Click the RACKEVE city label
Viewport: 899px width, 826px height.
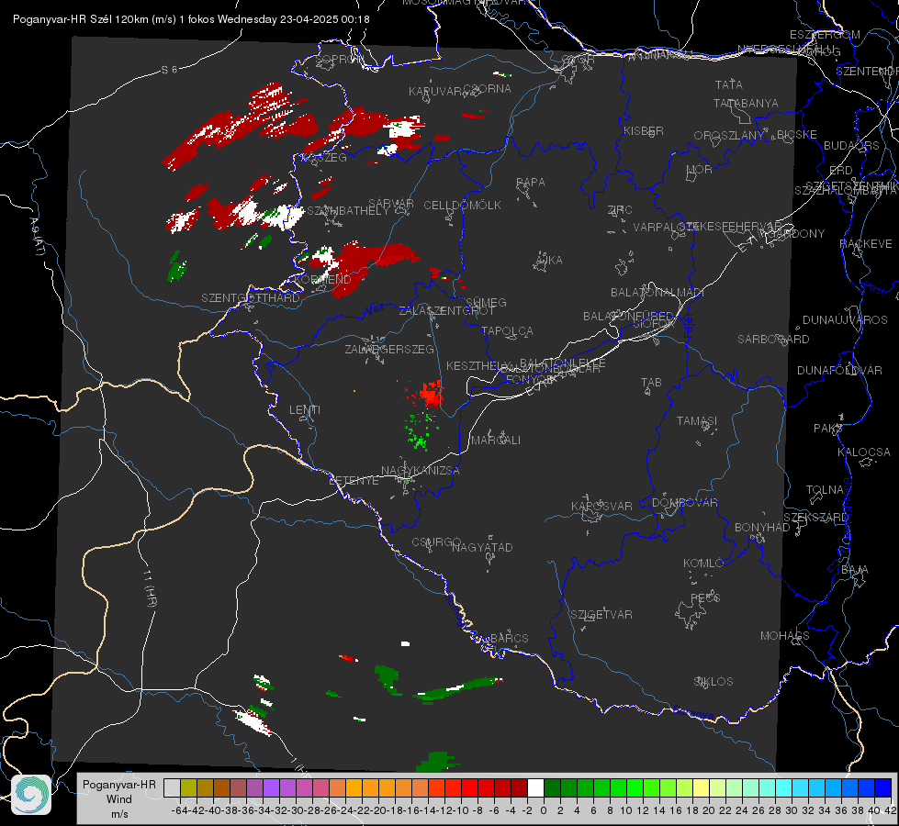pyautogui.click(x=866, y=244)
